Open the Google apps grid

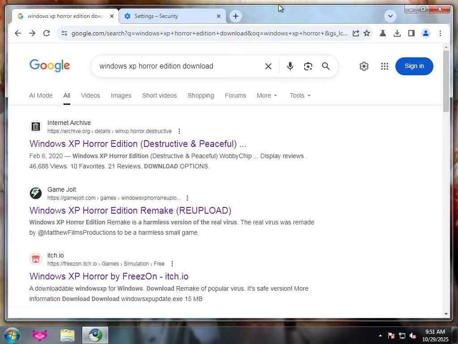[x=384, y=66]
